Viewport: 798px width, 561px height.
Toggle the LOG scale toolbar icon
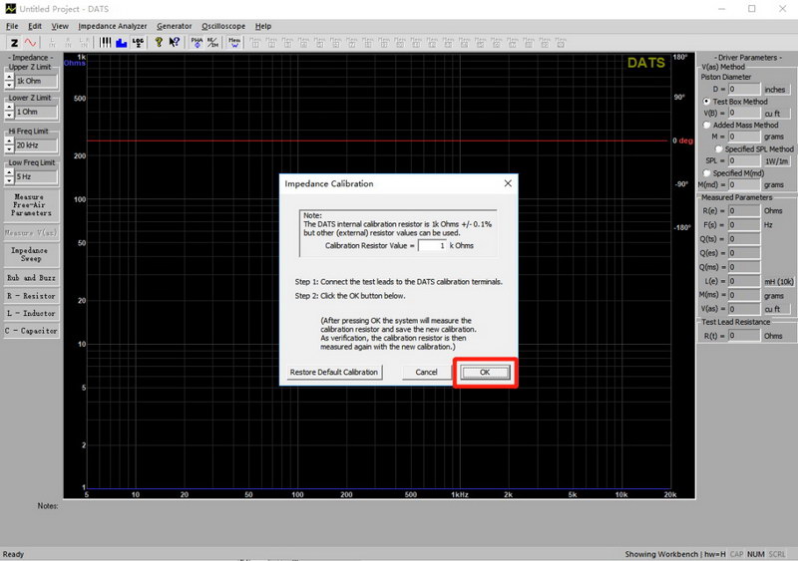pos(138,43)
